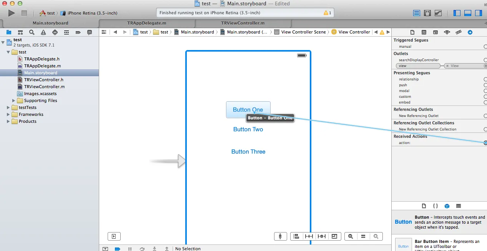Go back in the jump bar history
Image resolution: width=487 pixels, height=251 pixels.
coord(115,32)
